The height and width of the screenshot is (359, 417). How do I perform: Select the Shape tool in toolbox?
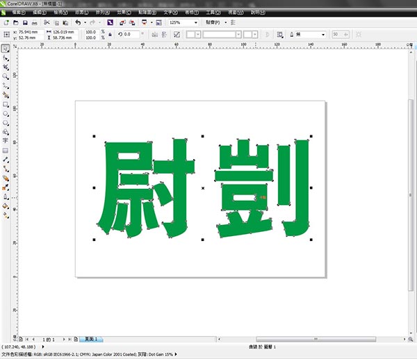coord(6,58)
